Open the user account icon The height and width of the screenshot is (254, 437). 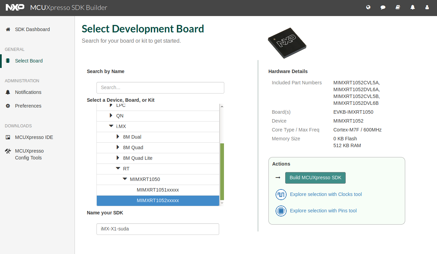click(x=427, y=7)
